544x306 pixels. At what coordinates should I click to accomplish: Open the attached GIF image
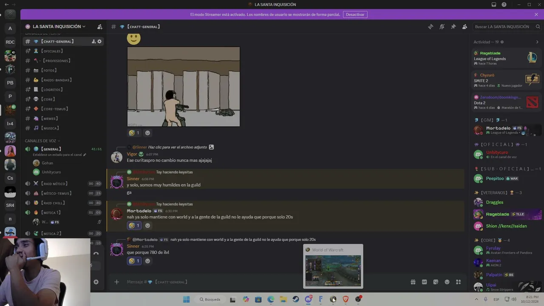[184, 87]
